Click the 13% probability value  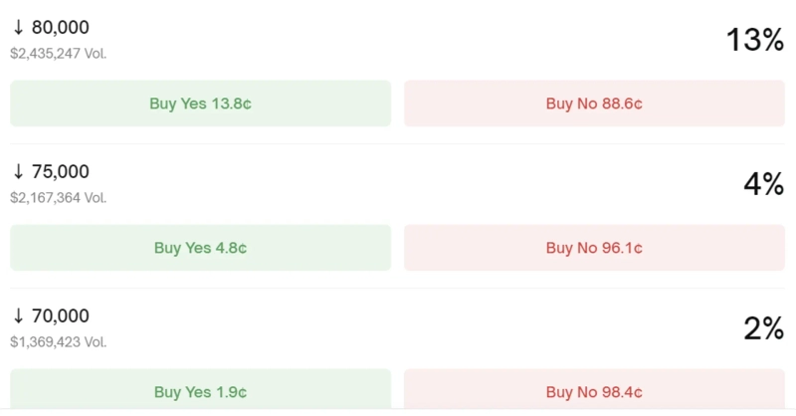coord(755,41)
